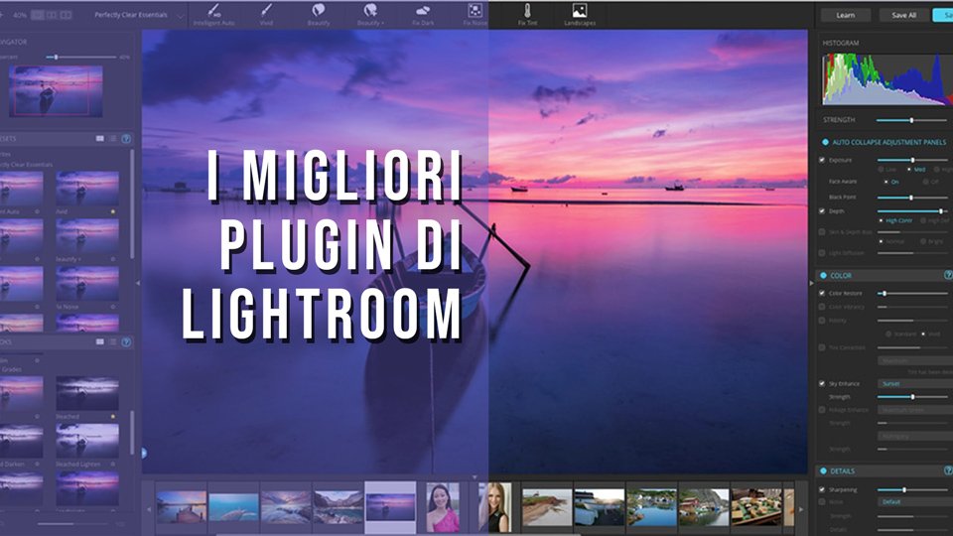Click the Navigator preview image

tap(56, 91)
